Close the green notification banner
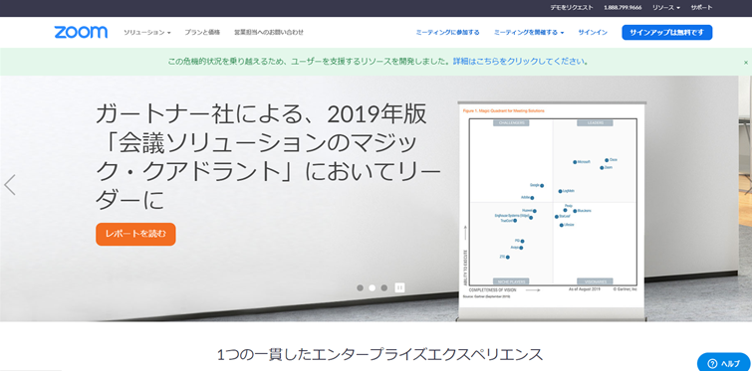The width and height of the screenshot is (753, 371). point(746,63)
